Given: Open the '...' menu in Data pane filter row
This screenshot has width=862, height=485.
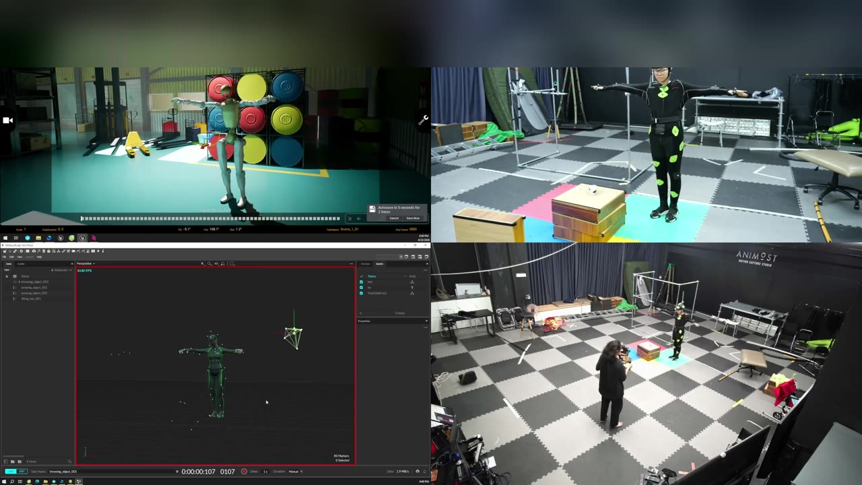Looking at the screenshot, I should pos(70,270).
